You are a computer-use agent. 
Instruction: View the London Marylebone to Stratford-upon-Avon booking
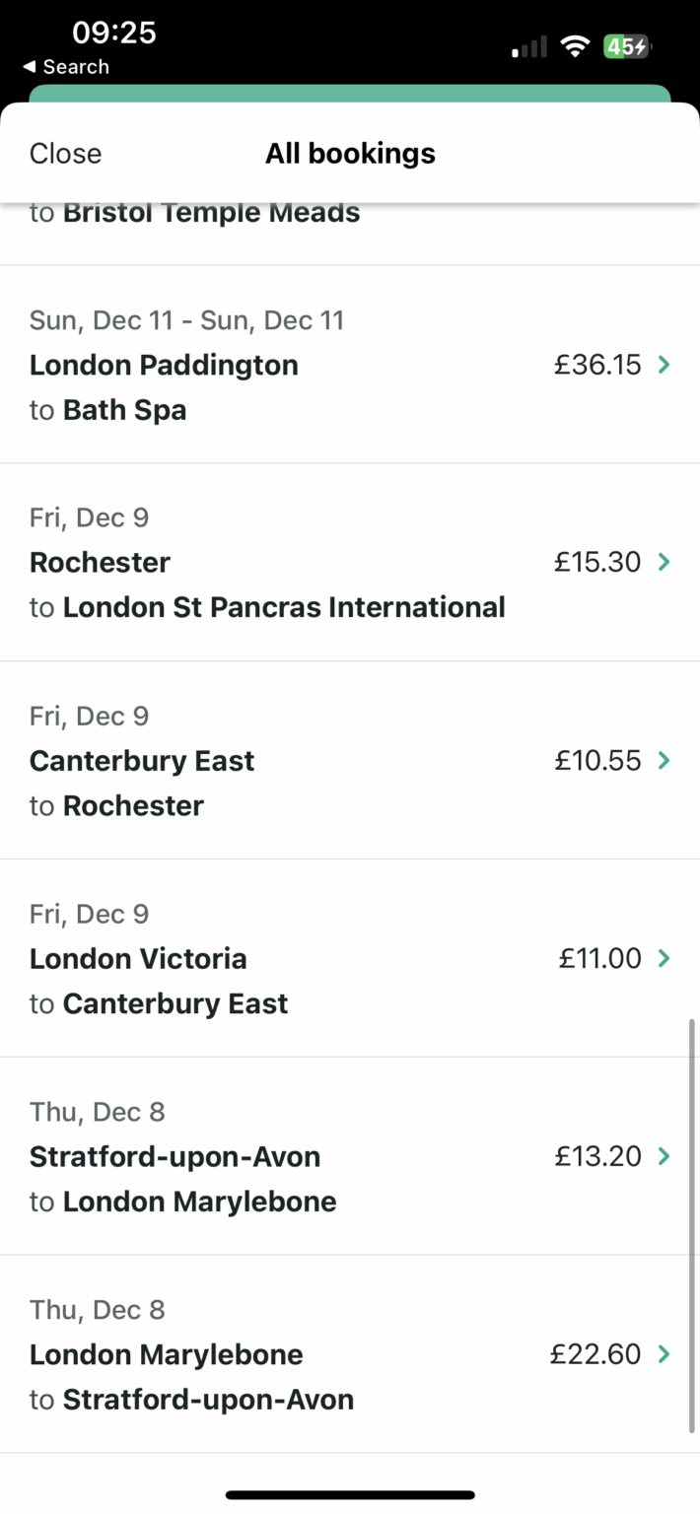click(350, 1353)
